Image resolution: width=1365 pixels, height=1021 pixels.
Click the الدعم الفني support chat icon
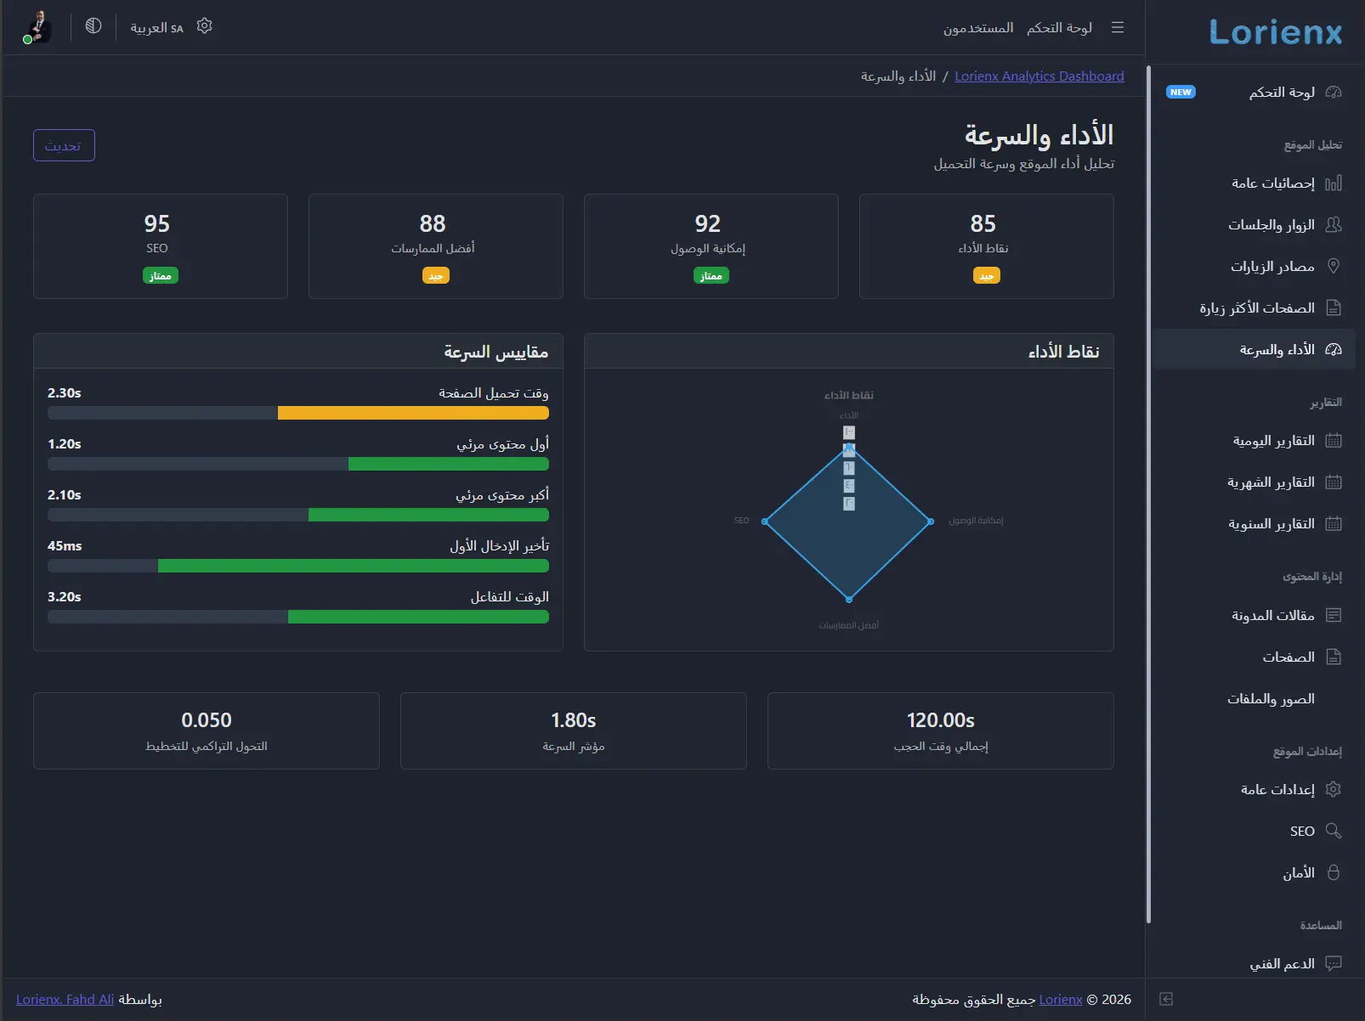point(1334,964)
